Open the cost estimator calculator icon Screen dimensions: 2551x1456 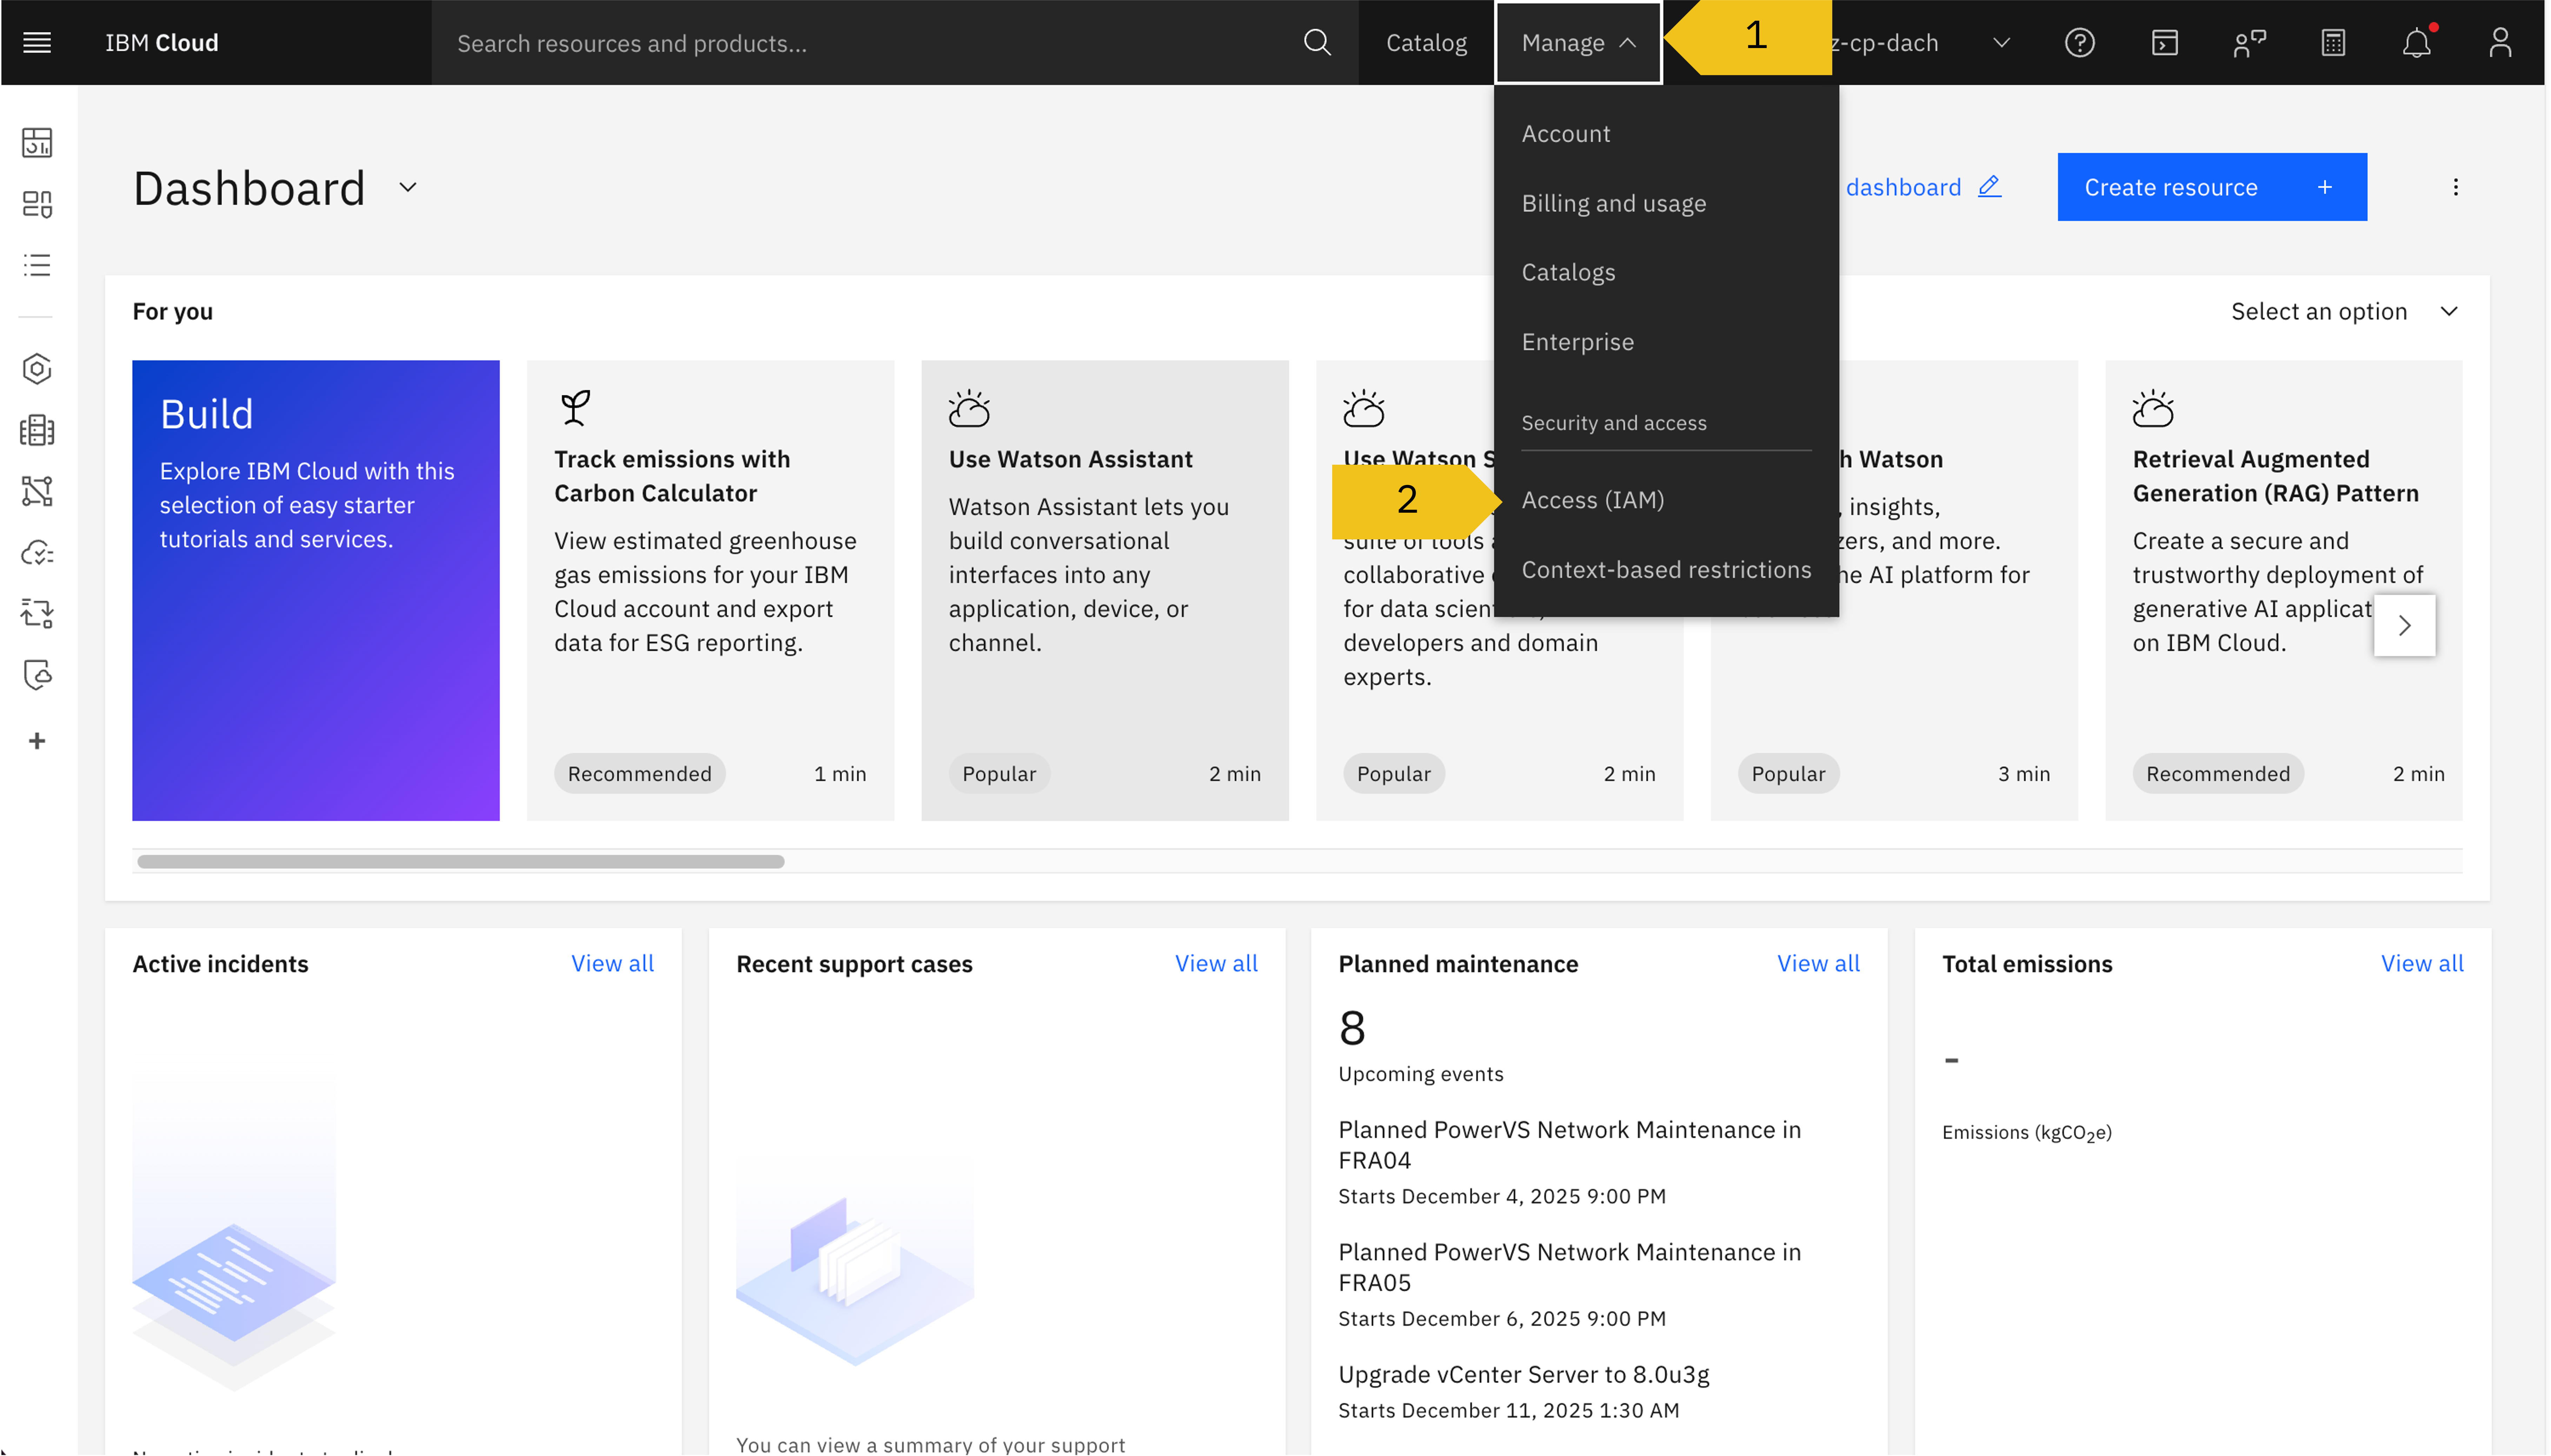pos(2333,42)
